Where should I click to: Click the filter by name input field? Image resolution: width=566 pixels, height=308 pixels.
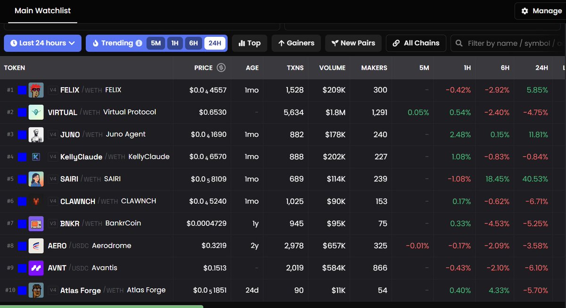pyautogui.click(x=508, y=43)
